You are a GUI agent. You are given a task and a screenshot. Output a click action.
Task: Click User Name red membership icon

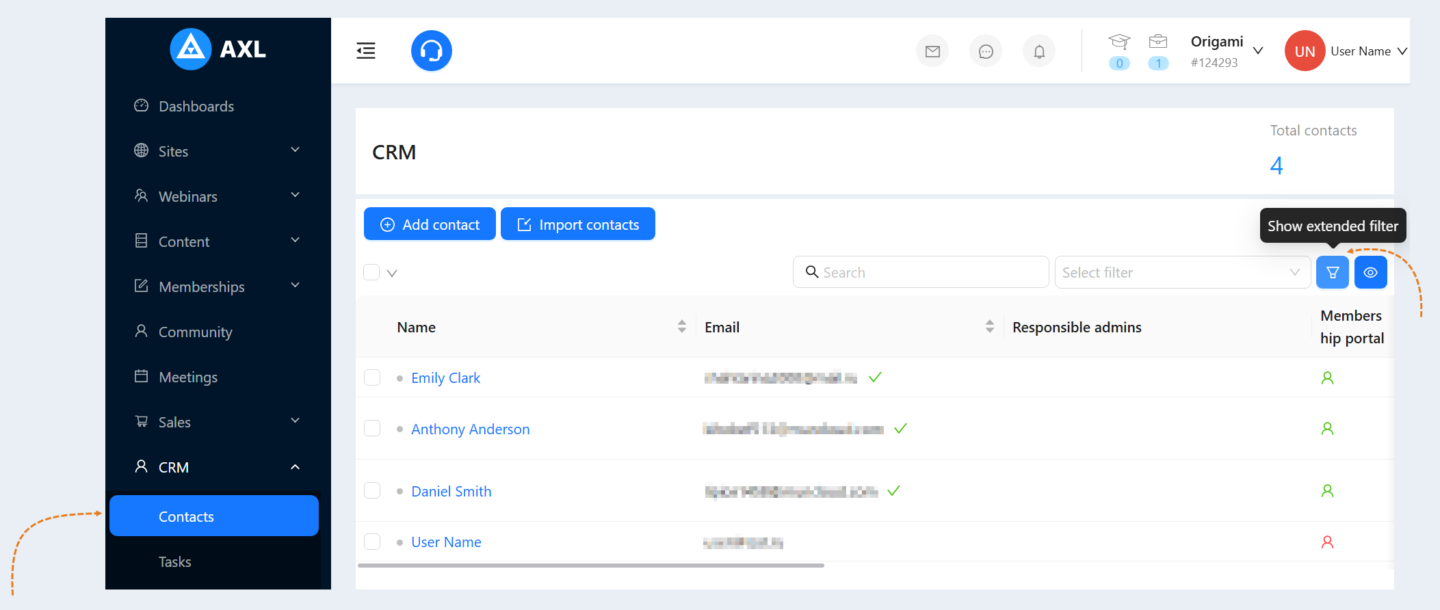click(1327, 542)
